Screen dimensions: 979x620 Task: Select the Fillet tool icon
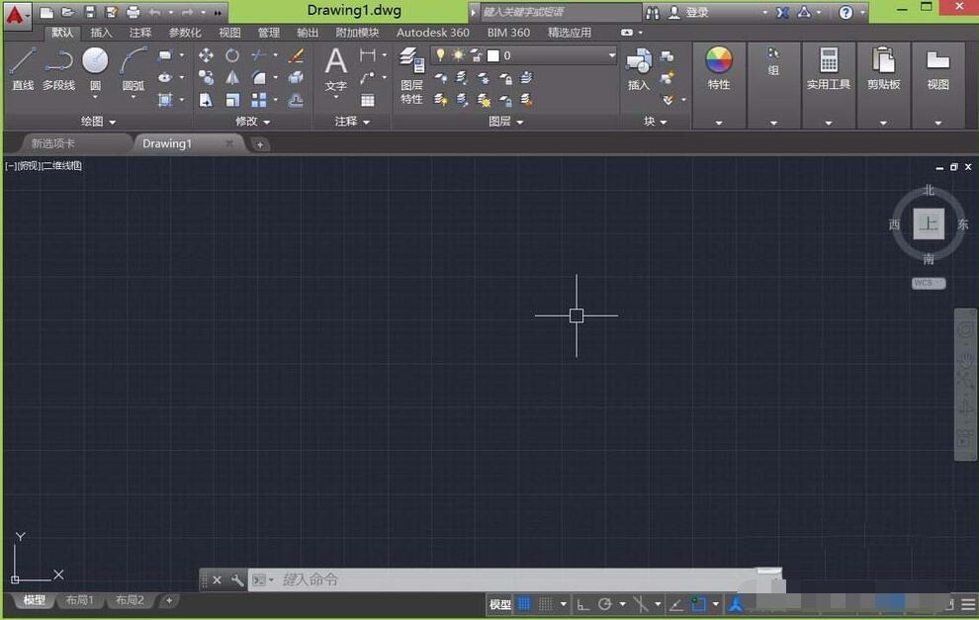tap(258, 77)
